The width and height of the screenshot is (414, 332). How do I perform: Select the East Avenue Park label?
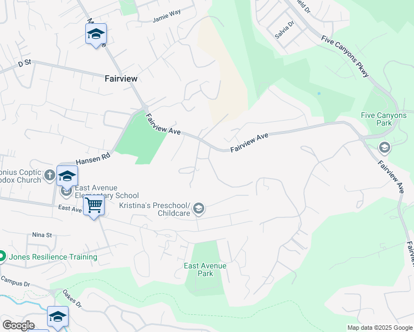pos(205,269)
